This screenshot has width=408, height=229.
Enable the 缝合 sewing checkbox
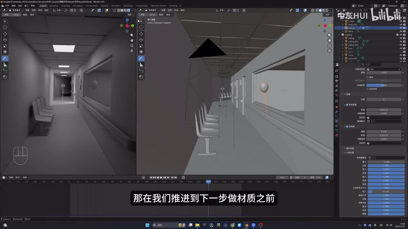(x=368, y=77)
